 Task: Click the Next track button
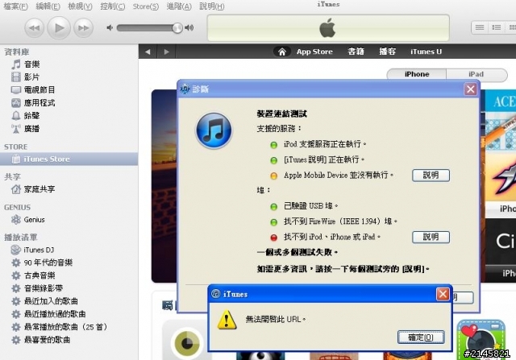coord(83,28)
